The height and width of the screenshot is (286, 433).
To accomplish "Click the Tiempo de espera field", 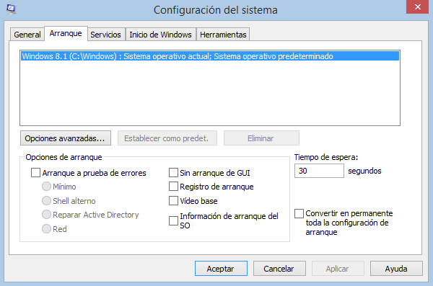I will (x=319, y=171).
